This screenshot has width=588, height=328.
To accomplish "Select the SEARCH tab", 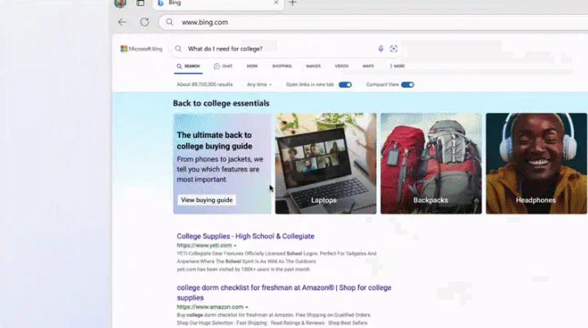I will [x=188, y=67].
